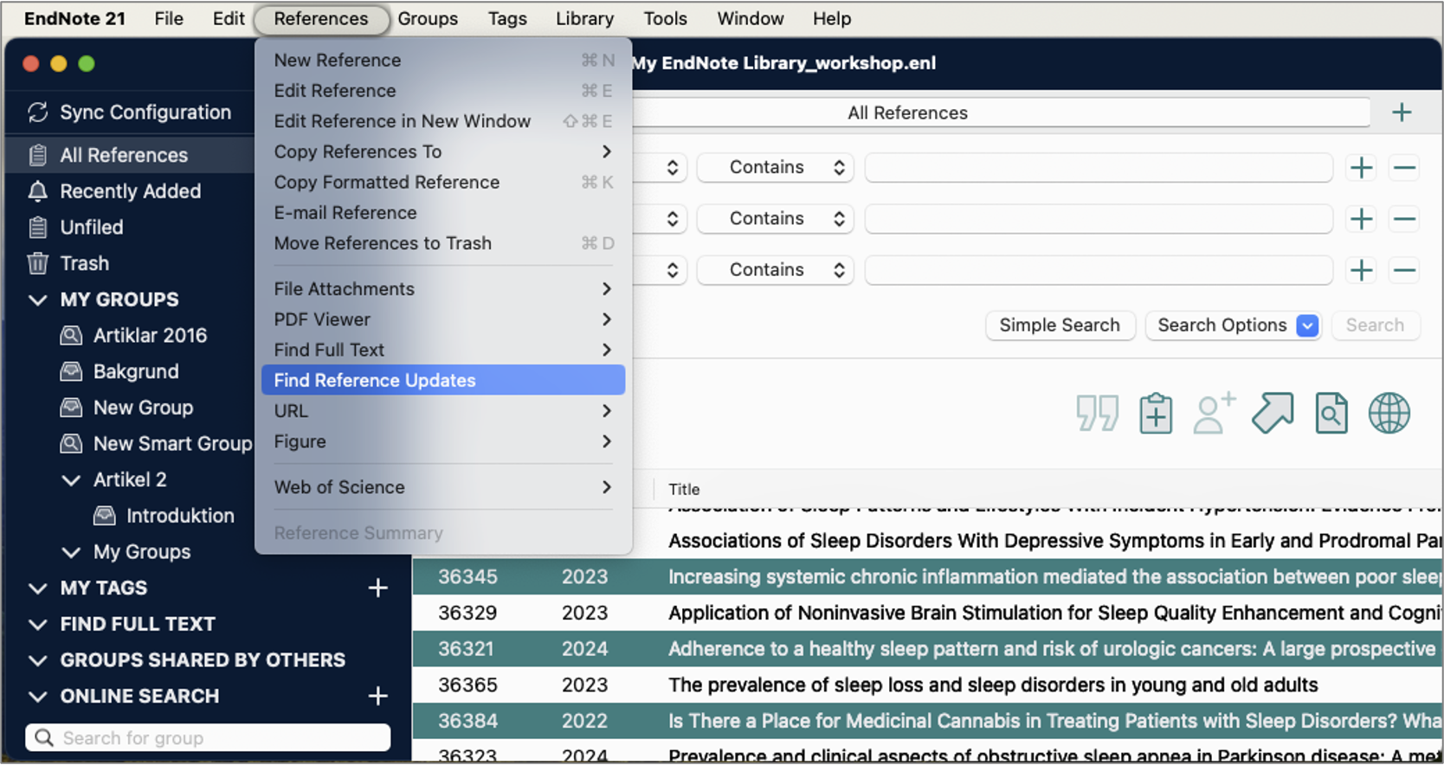Add search row after first Contains row

1361,167
